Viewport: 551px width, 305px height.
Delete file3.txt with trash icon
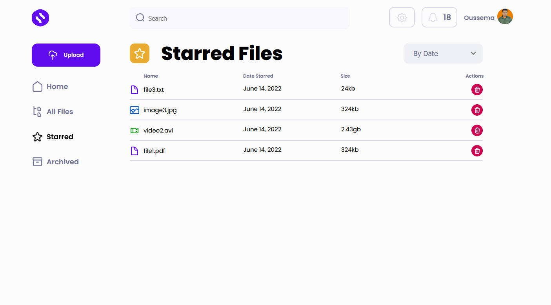[477, 90]
